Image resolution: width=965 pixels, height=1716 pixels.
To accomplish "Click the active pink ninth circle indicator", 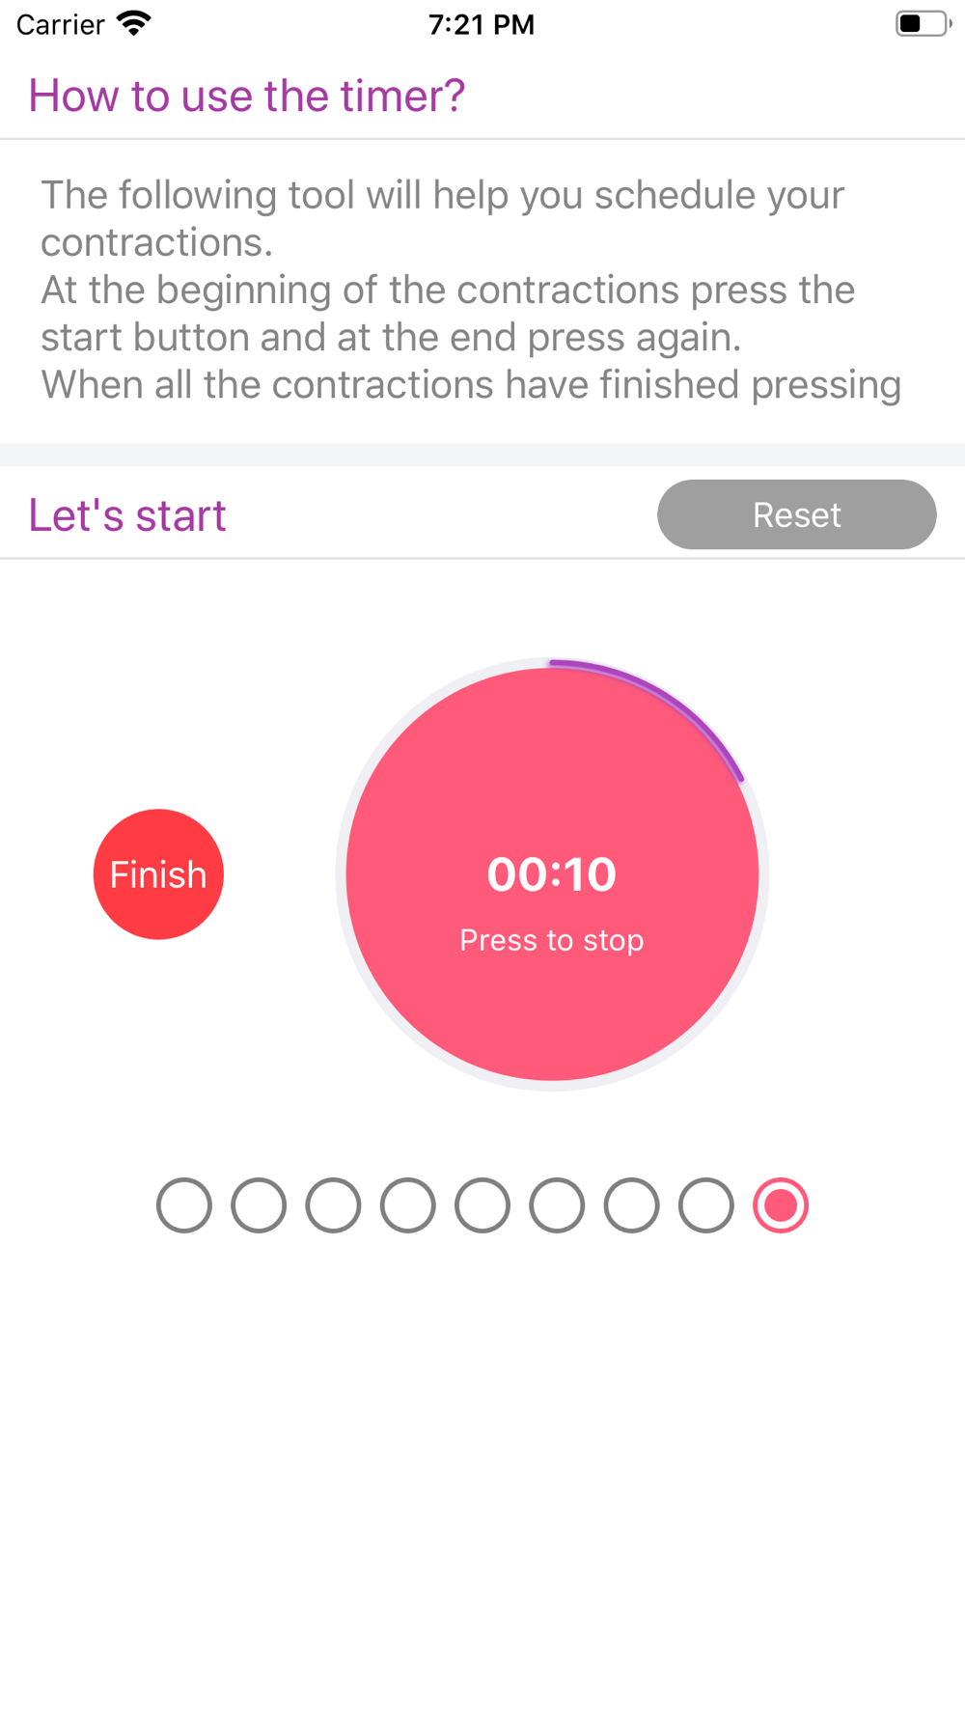I will pyautogui.click(x=781, y=1205).
